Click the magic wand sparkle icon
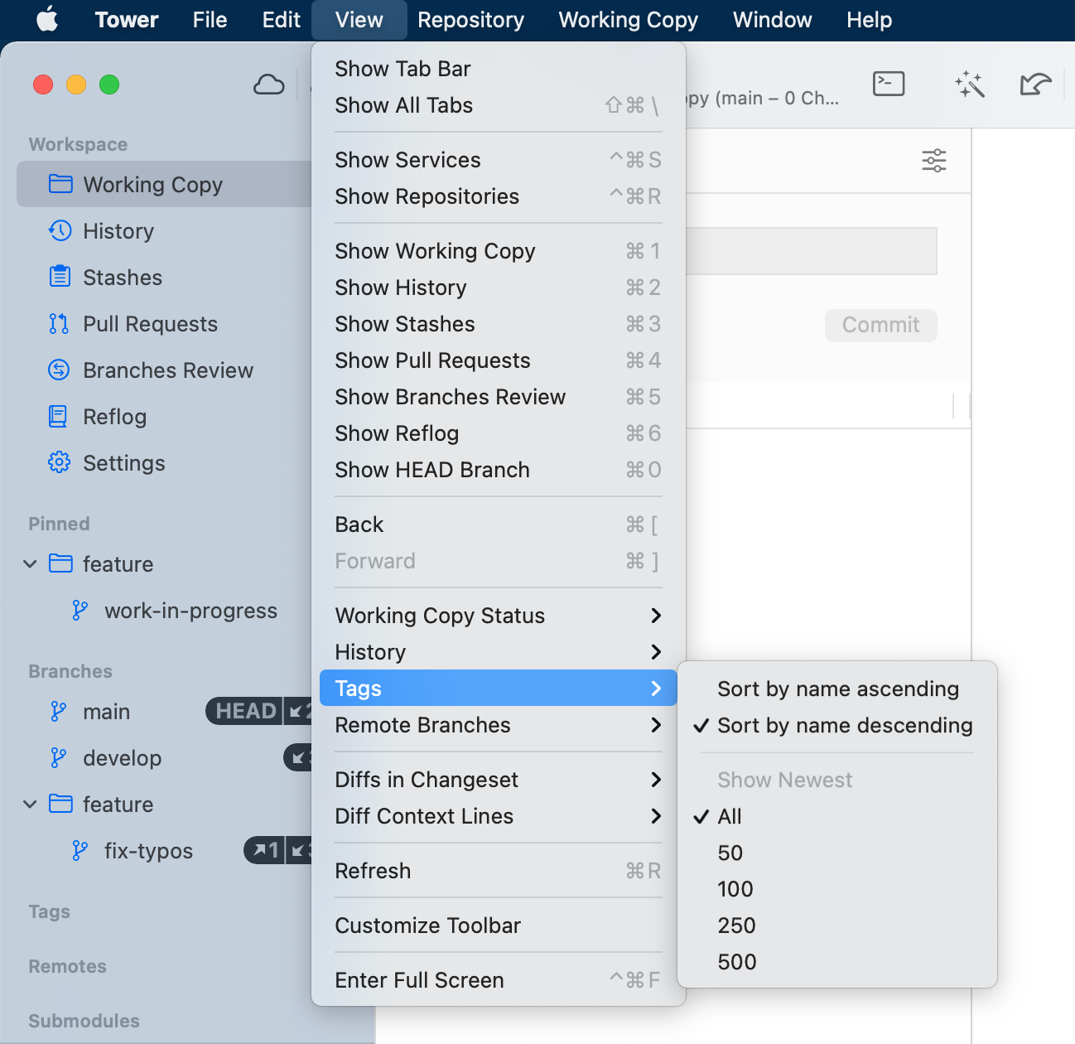 [969, 85]
